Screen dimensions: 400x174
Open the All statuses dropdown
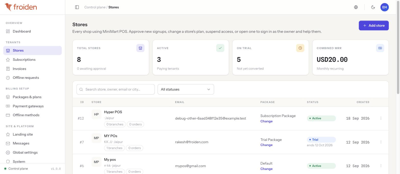pos(186,89)
